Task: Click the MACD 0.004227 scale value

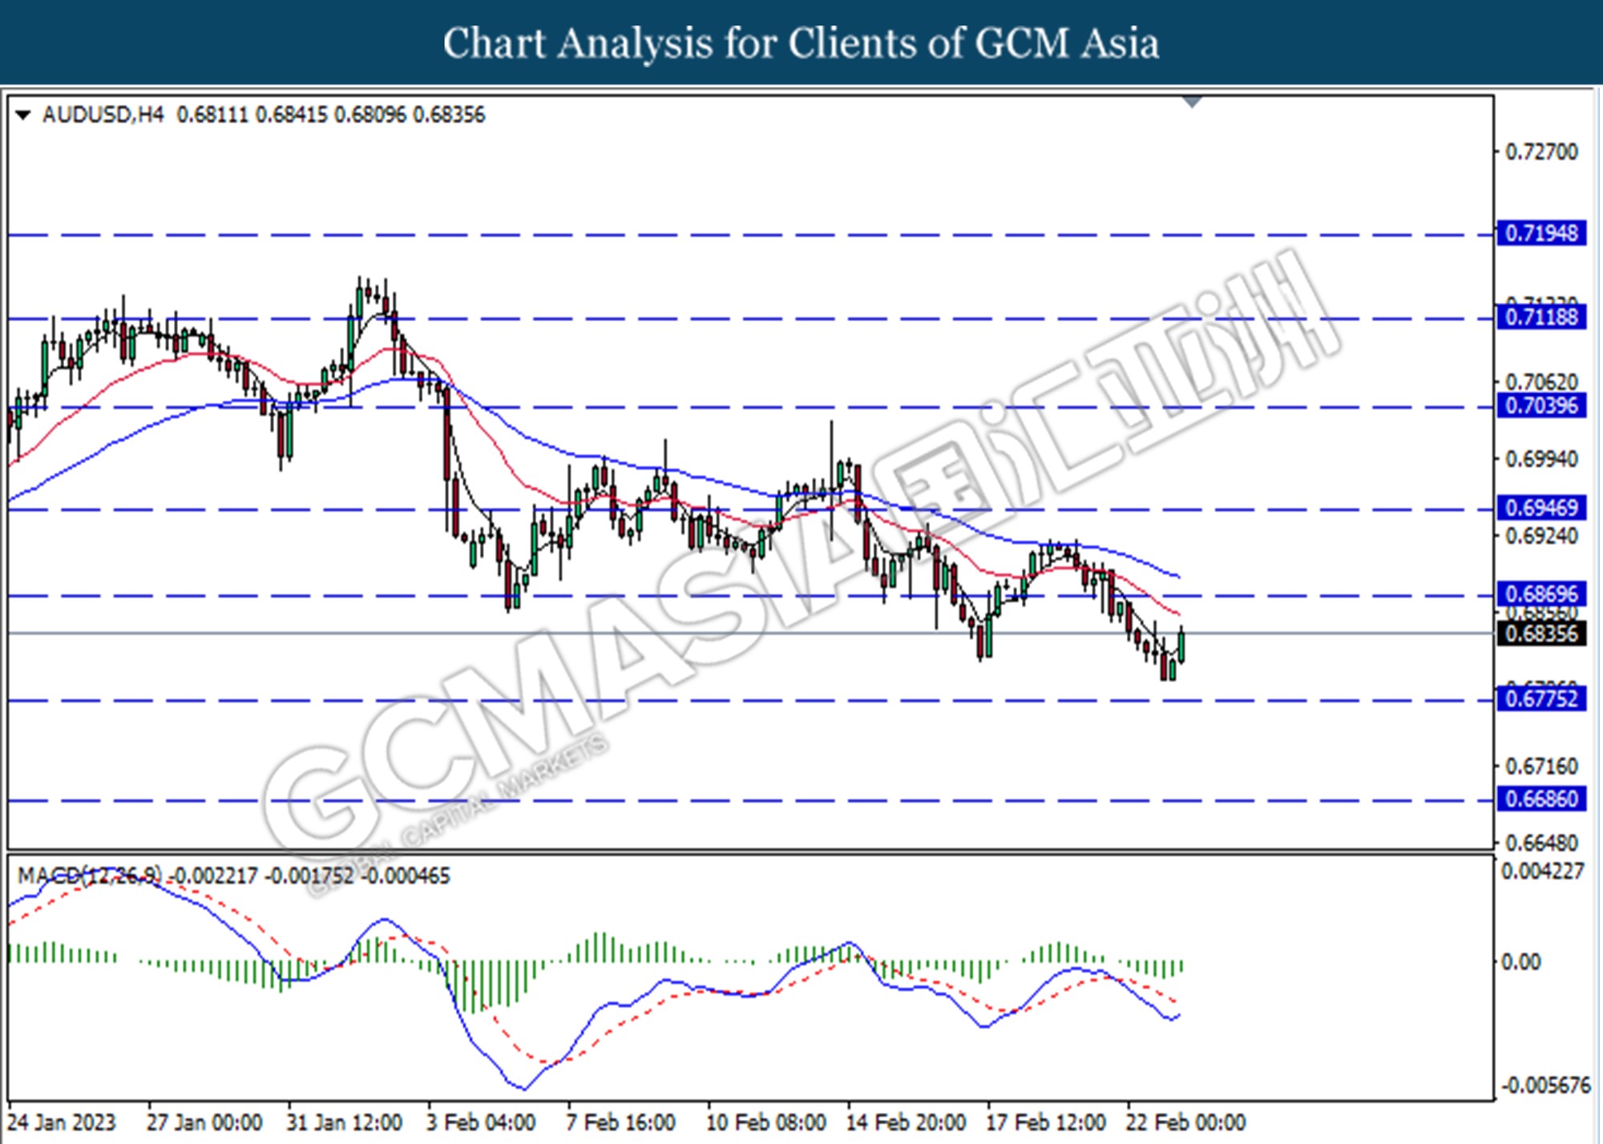Action: 1542,871
